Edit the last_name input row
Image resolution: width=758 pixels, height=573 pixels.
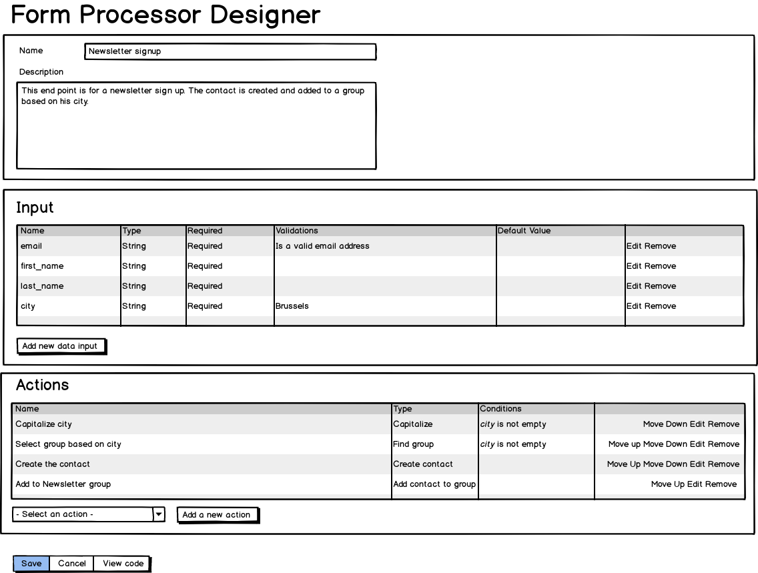point(634,286)
